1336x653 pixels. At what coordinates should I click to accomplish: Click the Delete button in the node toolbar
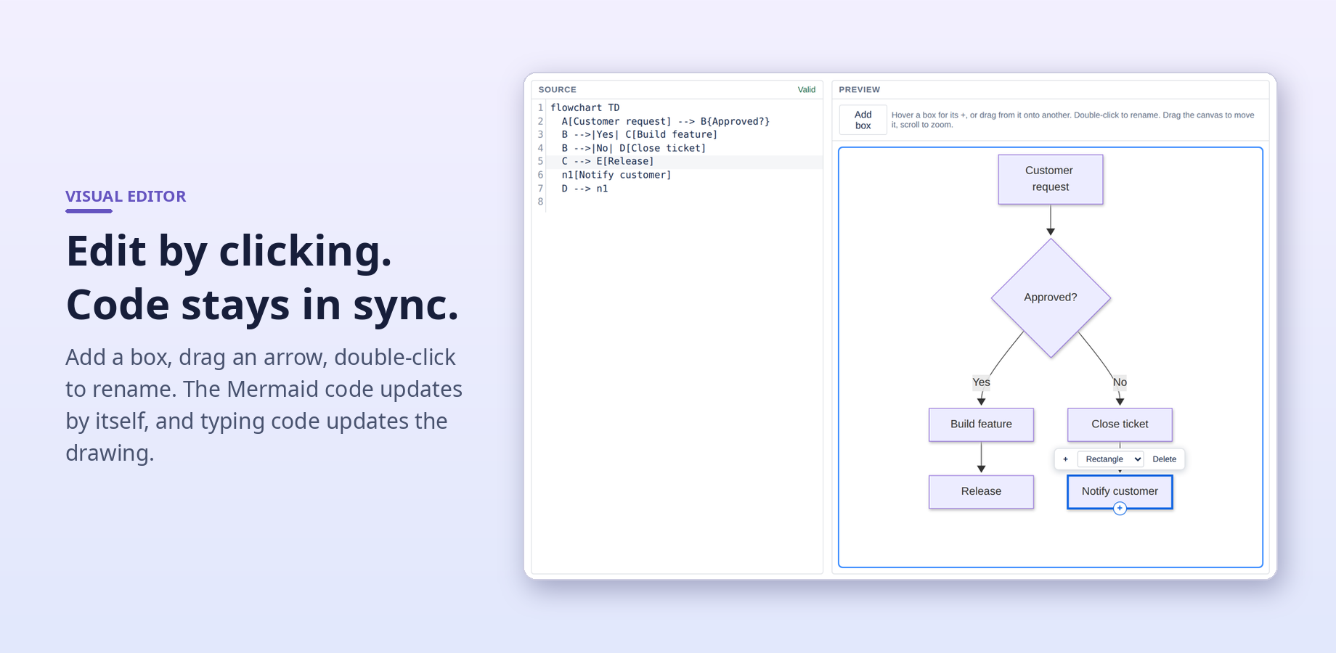point(1164,459)
